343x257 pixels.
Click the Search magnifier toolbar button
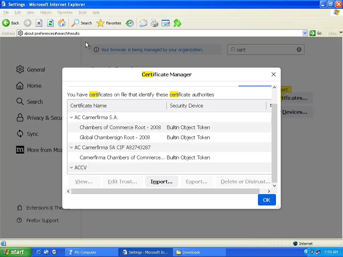tap(82, 23)
